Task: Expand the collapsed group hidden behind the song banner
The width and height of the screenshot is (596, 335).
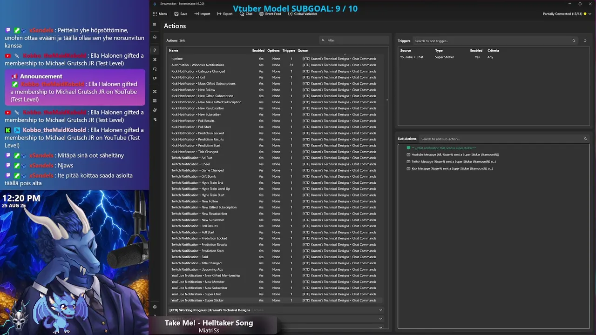Action: [380, 319]
